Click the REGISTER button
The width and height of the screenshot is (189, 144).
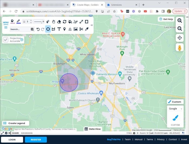pyautogui.click(x=36, y=140)
